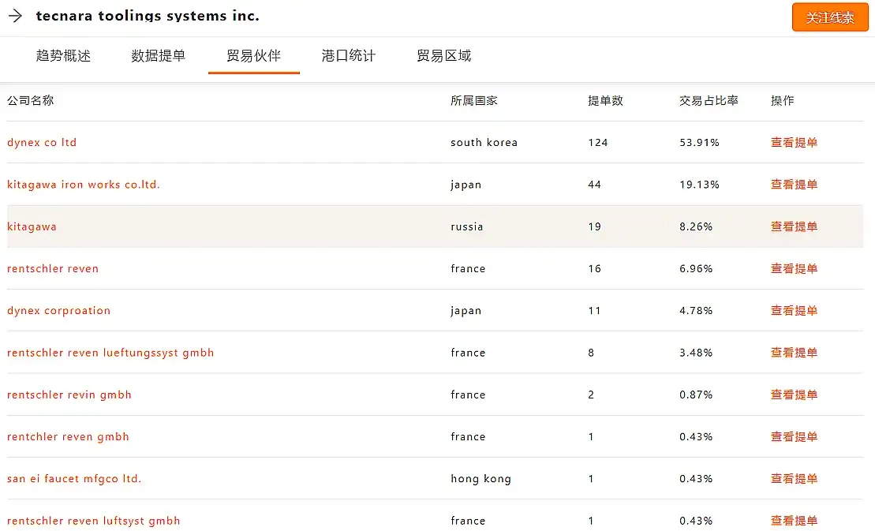Click the back arrow icon beside company title
This screenshot has height=531, width=875.
click(x=15, y=16)
